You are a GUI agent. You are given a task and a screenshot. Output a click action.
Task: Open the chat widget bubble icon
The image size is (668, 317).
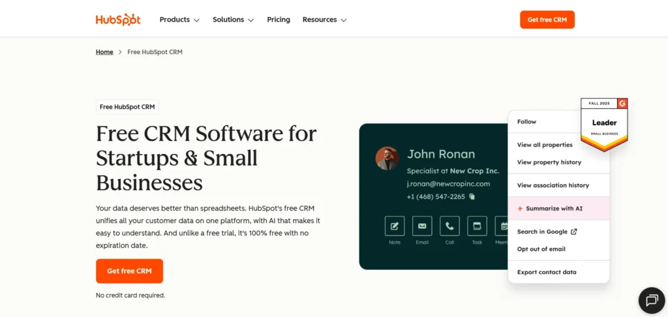651,300
